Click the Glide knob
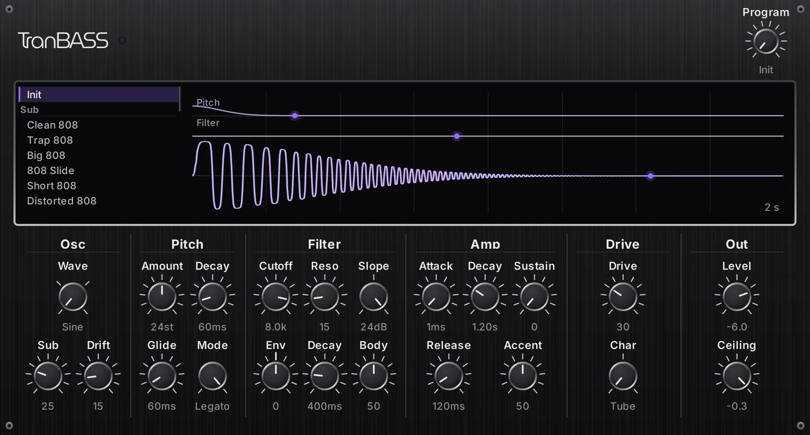Viewport: 810px width, 435px height. (x=162, y=377)
